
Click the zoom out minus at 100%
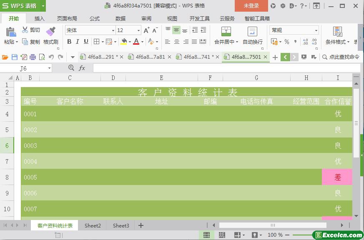(287, 235)
